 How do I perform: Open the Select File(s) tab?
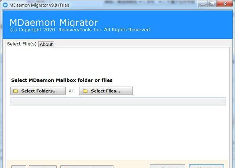[x=22, y=44]
